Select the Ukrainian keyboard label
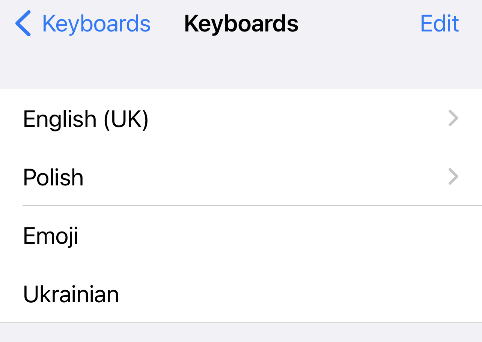This screenshot has width=482, height=342. pyautogui.click(x=71, y=294)
